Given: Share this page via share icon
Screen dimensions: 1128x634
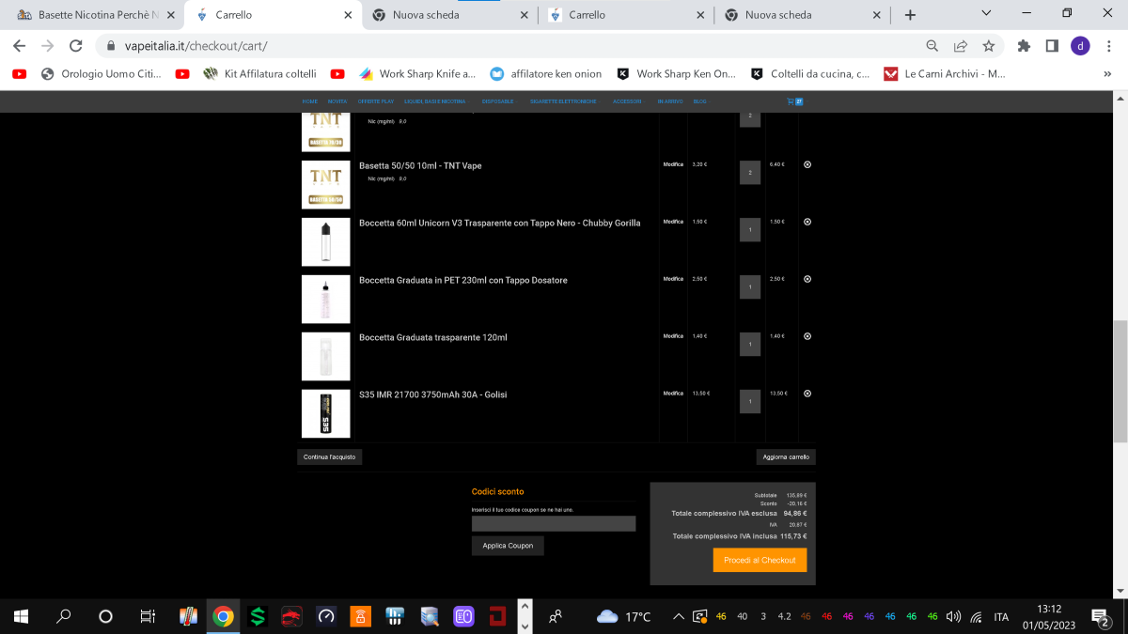Looking at the screenshot, I should coord(961,45).
